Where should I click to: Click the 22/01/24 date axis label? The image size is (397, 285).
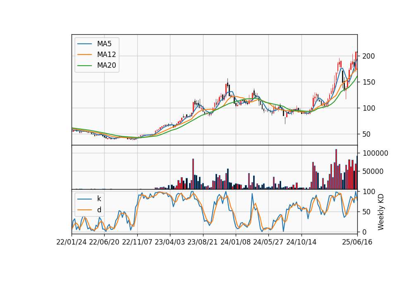coord(72,242)
